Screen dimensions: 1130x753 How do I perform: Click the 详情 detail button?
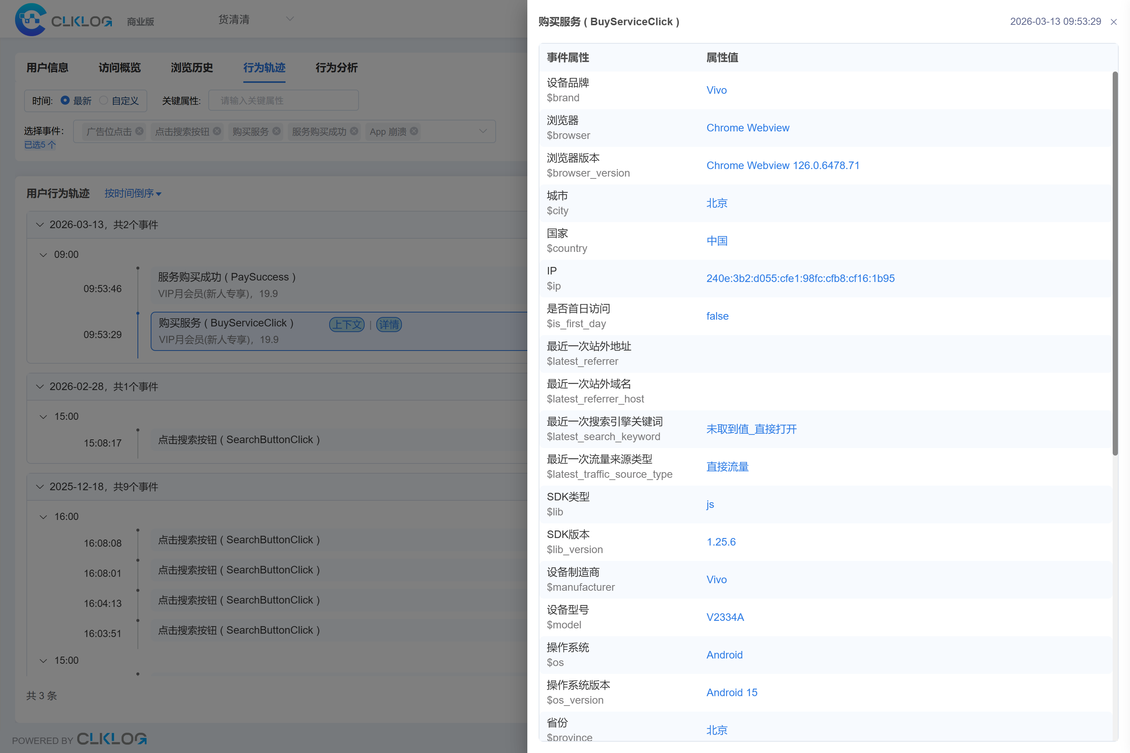click(389, 325)
